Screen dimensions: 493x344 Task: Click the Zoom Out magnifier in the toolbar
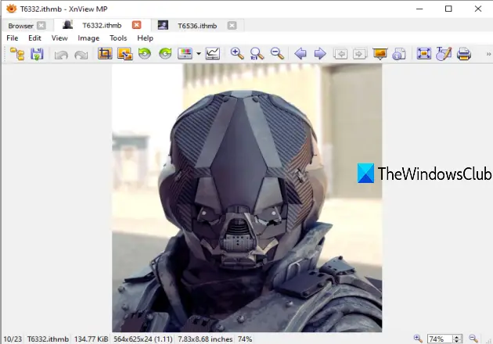(x=277, y=54)
